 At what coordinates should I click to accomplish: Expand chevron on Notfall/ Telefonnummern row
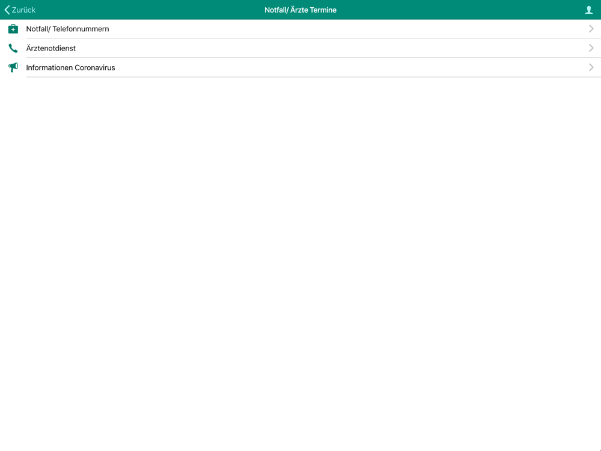pos(591,29)
